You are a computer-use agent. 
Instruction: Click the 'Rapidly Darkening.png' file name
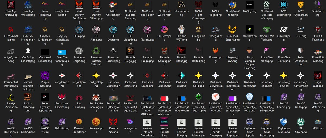[28, 106]
